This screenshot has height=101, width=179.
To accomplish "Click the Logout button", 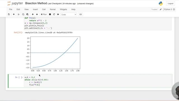I will point(170,4).
